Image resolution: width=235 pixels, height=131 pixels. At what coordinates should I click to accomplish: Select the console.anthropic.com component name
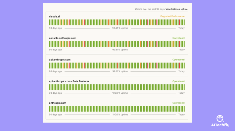click(x=62, y=38)
